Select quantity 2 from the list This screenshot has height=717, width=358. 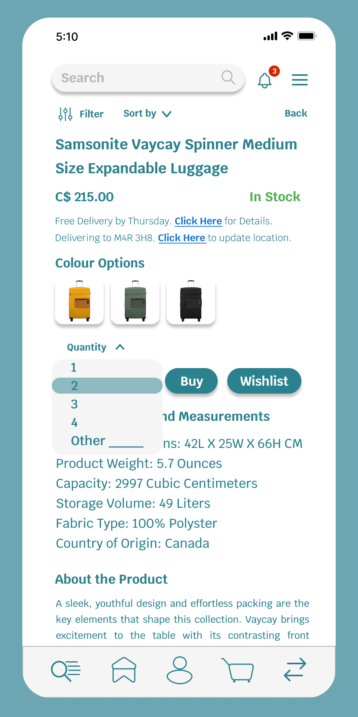[x=107, y=386]
